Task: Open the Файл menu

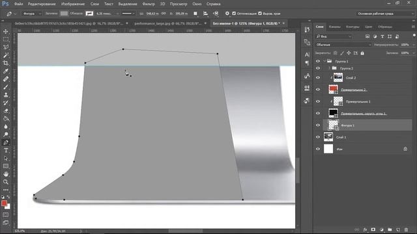Action: point(18,4)
